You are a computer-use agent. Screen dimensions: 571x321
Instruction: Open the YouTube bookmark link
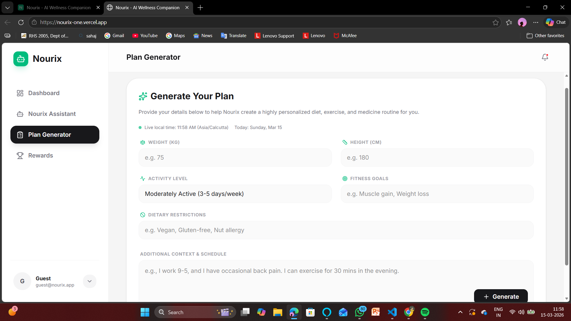click(x=145, y=36)
